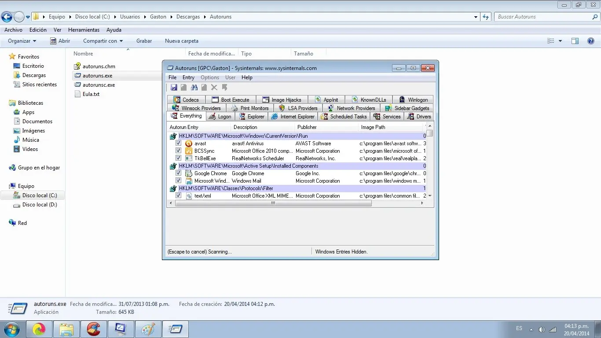Switch to the Services tab
The image size is (601, 338).
[x=387, y=117]
